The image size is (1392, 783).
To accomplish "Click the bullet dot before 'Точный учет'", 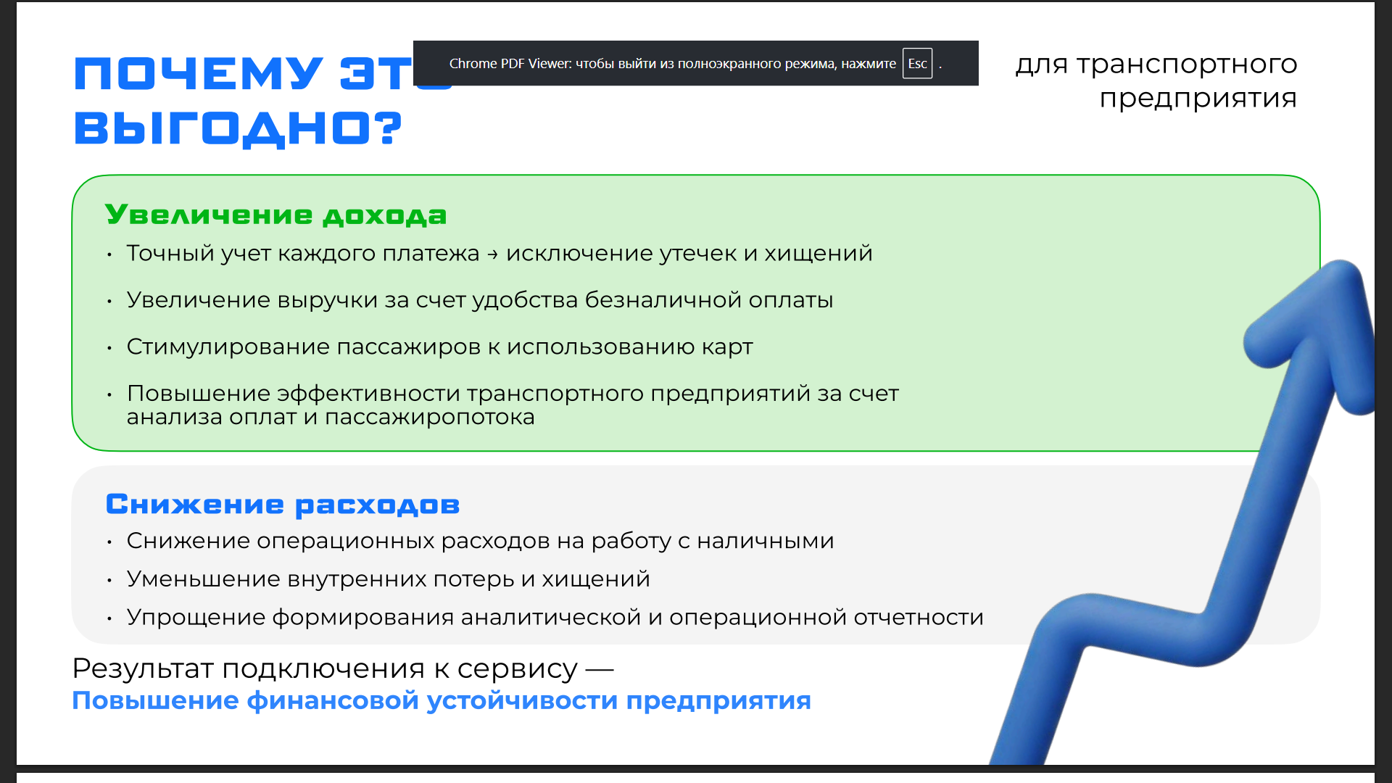I will [109, 254].
